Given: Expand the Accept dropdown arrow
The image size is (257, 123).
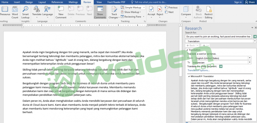Looking at the screenshot, I should point(151,17).
